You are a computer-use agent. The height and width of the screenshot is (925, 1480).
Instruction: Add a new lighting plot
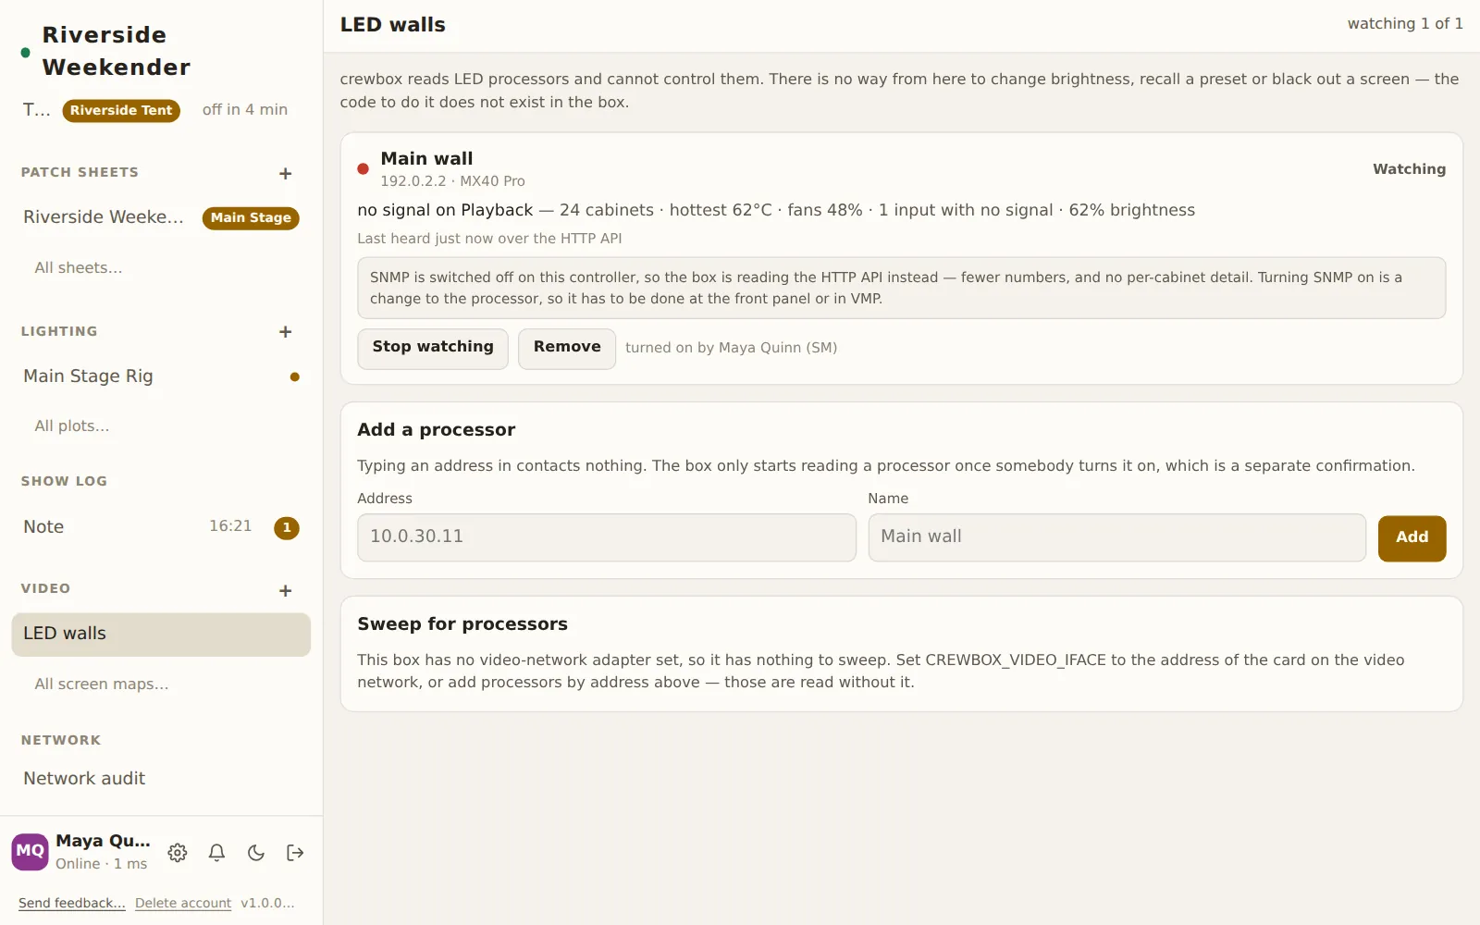[x=285, y=331]
